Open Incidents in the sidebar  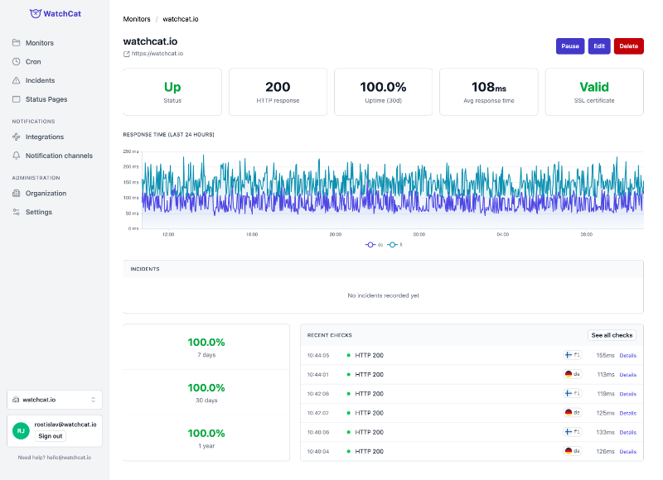(x=40, y=80)
